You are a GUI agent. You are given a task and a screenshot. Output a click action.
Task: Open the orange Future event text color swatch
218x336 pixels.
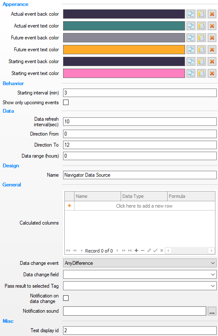[x=124, y=50]
